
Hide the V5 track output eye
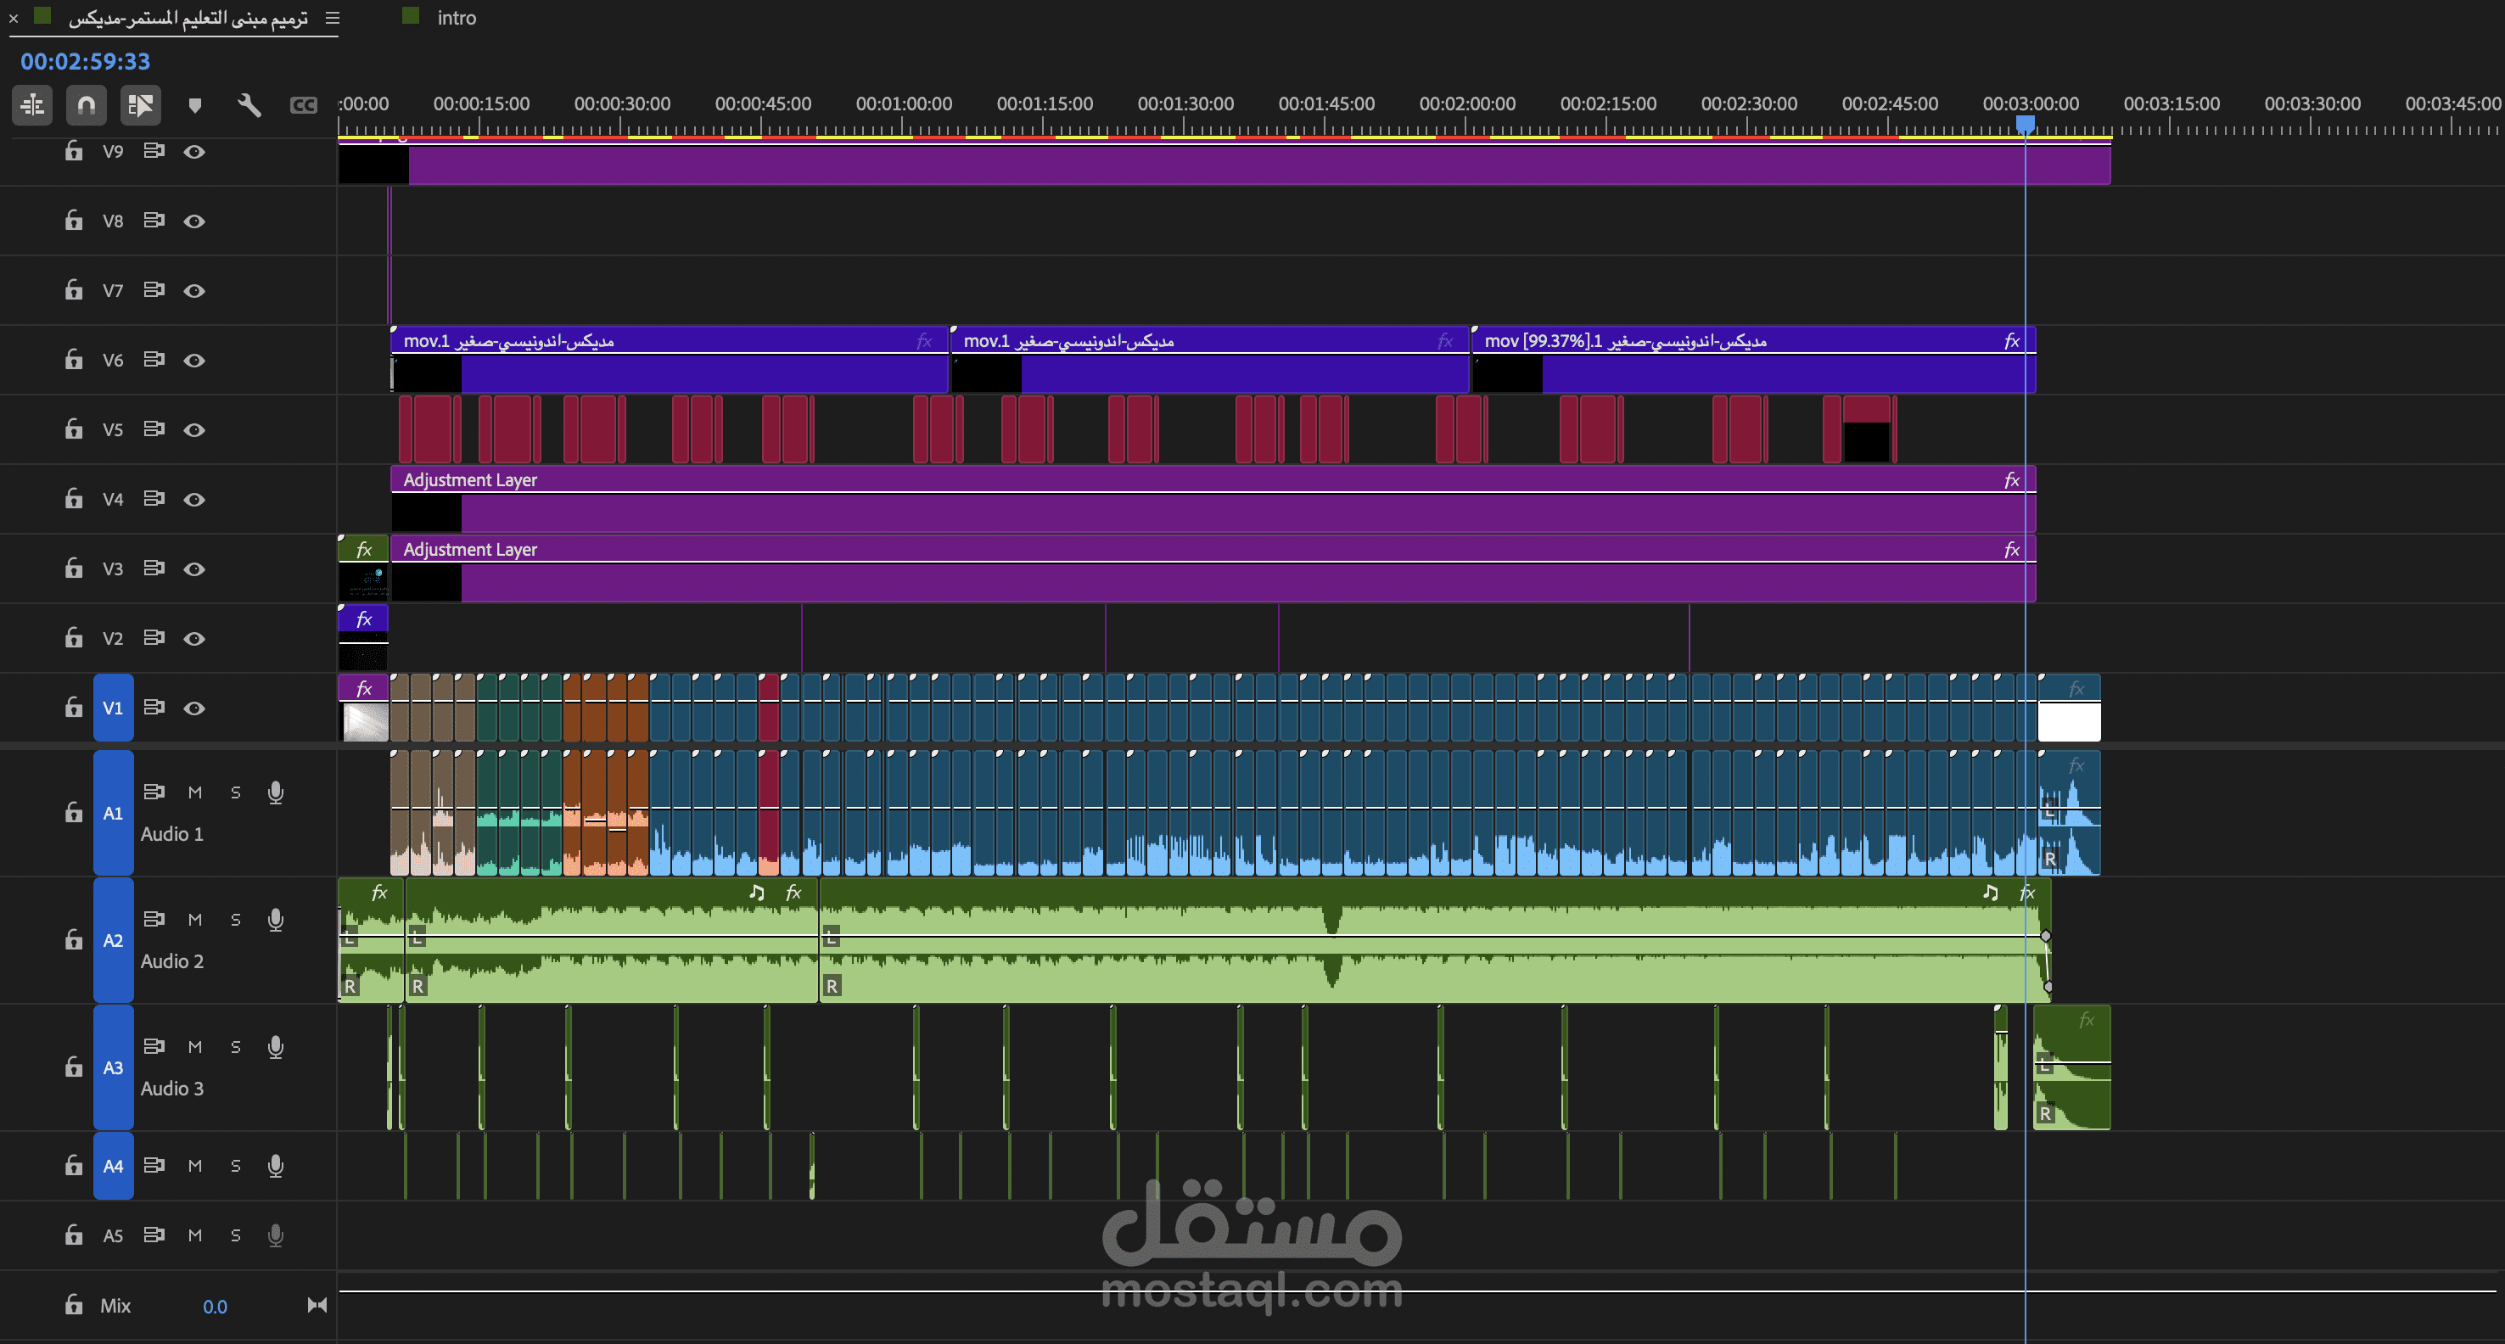click(x=194, y=430)
